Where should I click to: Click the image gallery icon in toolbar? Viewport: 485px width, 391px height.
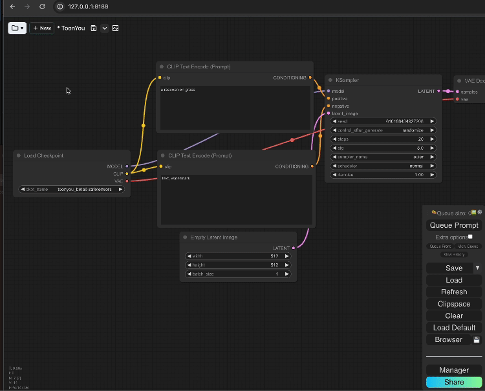click(115, 28)
